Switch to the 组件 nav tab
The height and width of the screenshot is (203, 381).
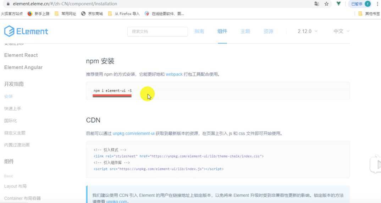pos(222,31)
